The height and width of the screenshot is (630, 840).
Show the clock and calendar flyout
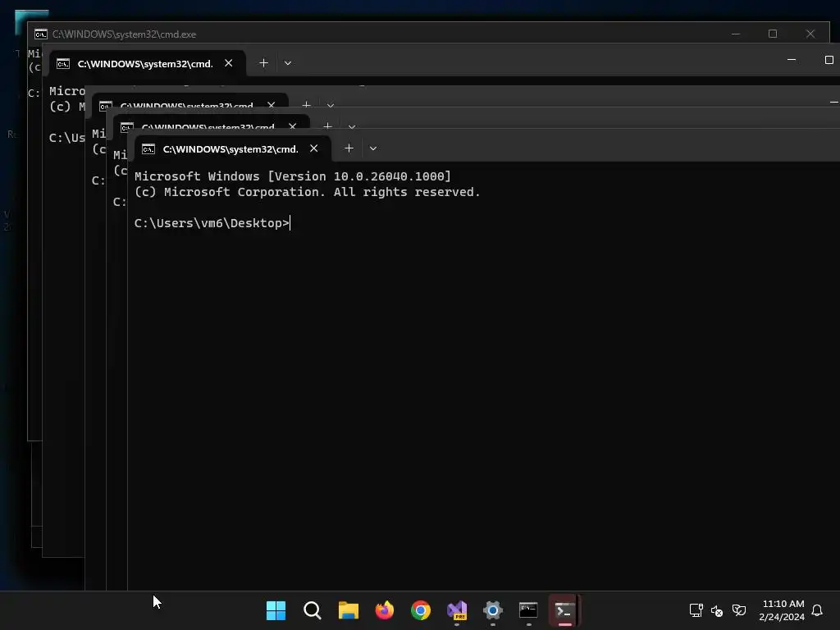pos(782,610)
